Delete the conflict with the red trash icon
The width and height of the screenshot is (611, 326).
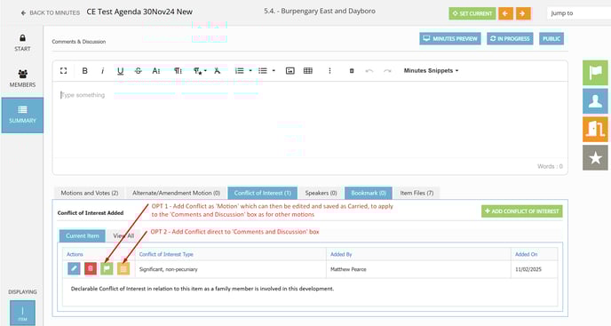click(91, 268)
